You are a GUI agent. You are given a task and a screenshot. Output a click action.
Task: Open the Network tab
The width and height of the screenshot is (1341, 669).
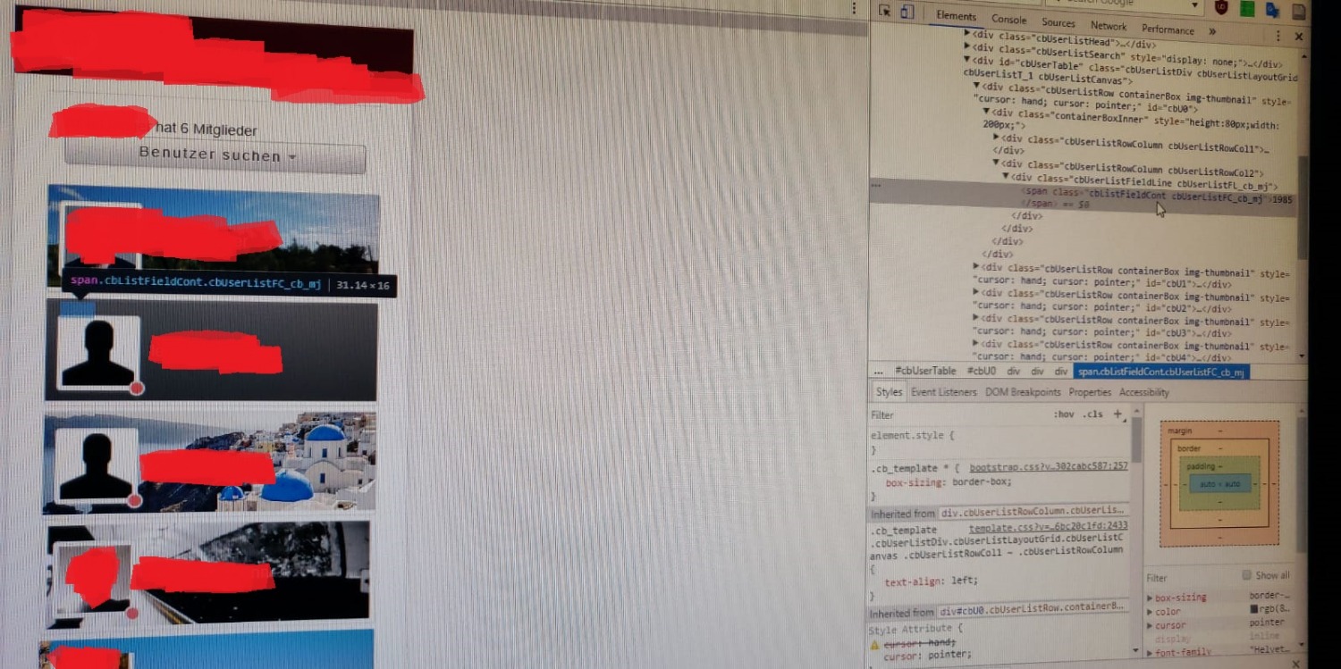[1109, 26]
